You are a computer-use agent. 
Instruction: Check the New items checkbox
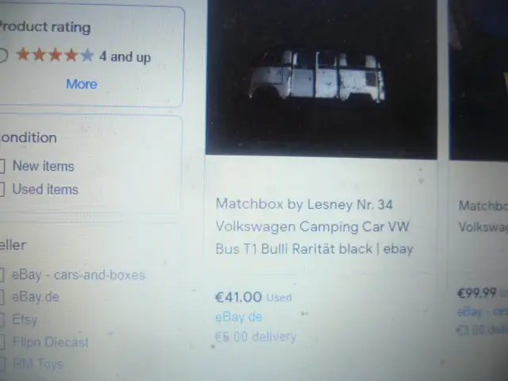tap(2, 166)
